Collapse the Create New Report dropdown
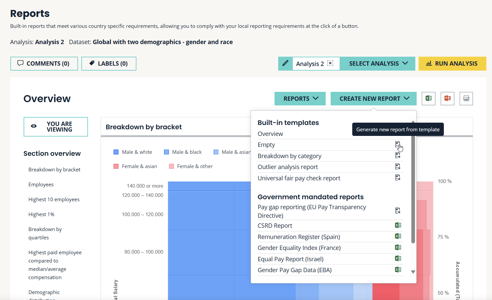 click(x=373, y=98)
